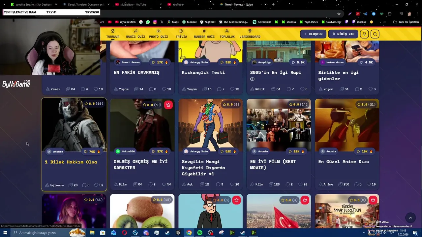This screenshot has width=422, height=237.
Task: Open the Streamlabs bookmark
Action: (x=262, y=22)
